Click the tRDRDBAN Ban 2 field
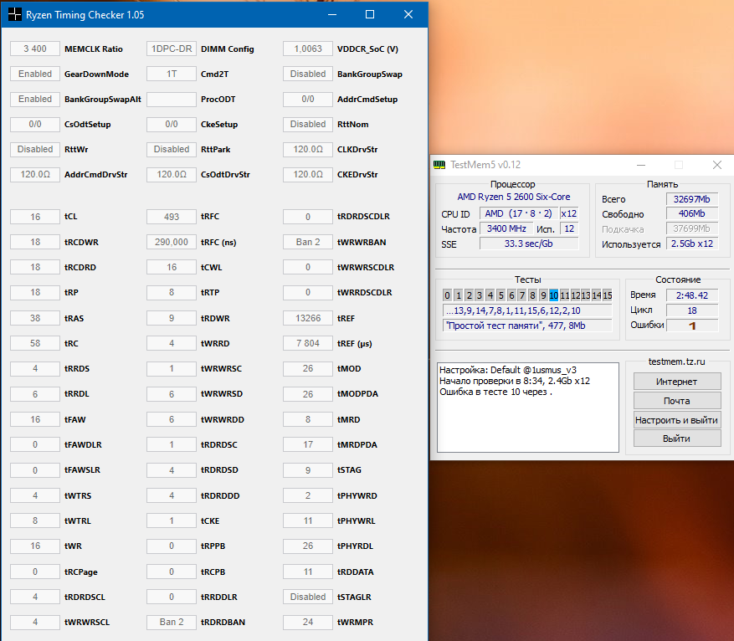Viewport: 734px width, 641px height. click(x=172, y=622)
